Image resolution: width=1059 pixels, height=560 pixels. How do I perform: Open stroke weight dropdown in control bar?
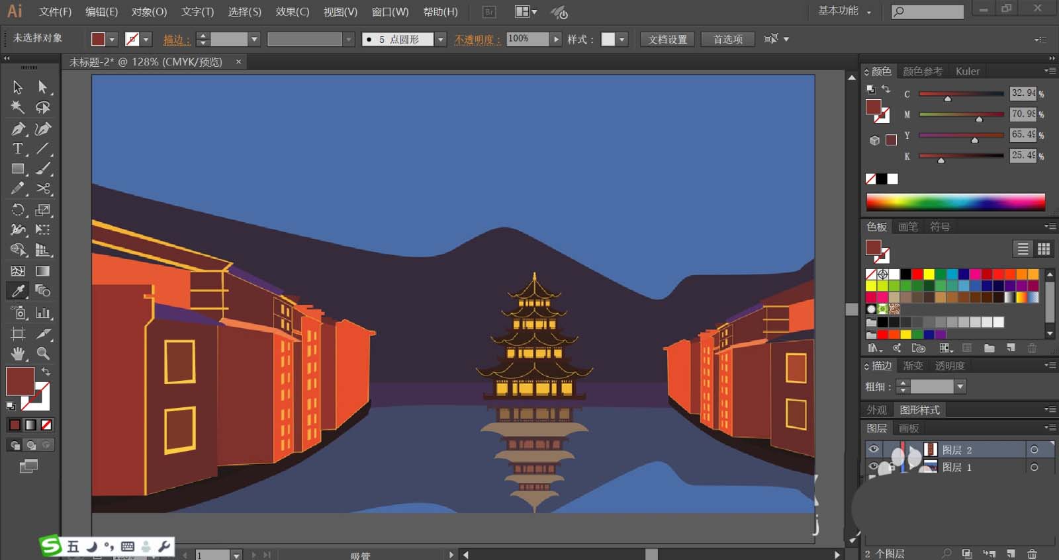click(x=253, y=40)
